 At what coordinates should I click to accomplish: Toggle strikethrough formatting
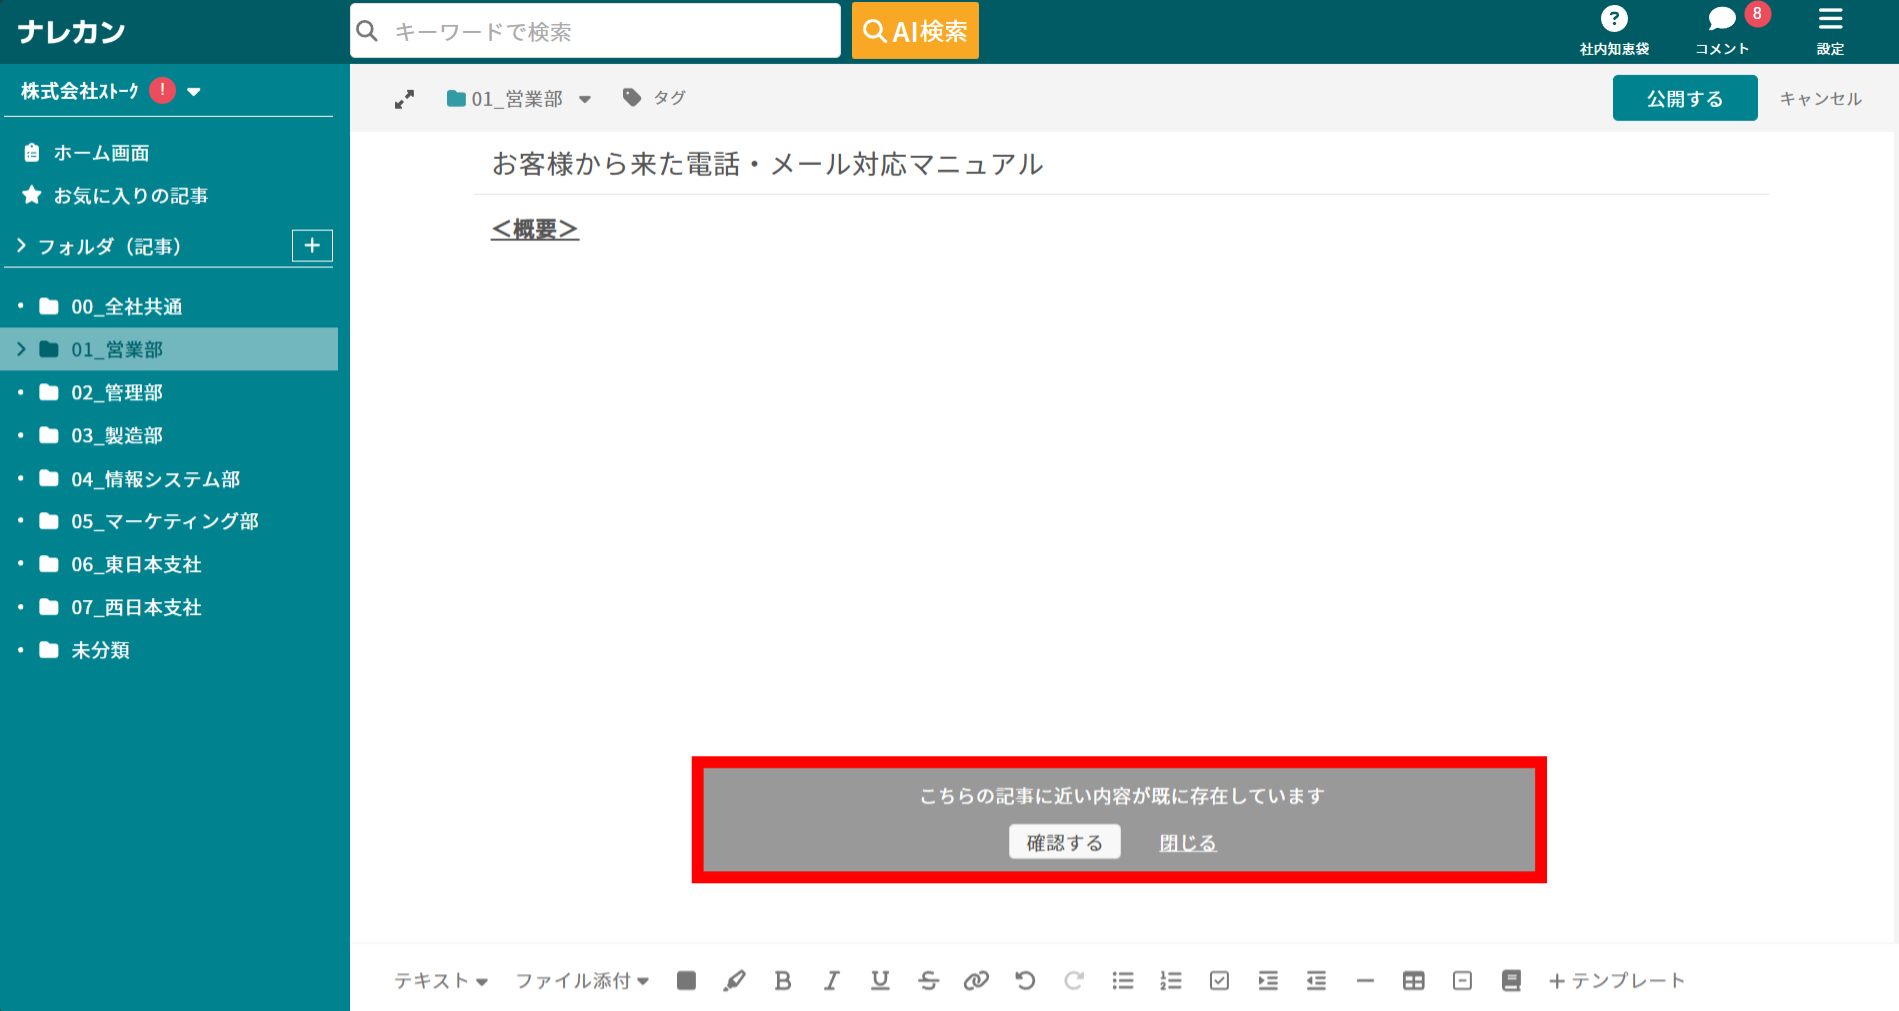coord(928,980)
